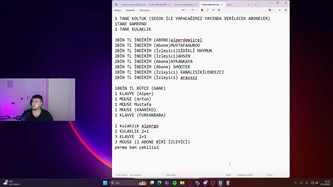Click the word 'alpergo' in the text
This screenshot has height=187, width=333.
click(x=150, y=126)
